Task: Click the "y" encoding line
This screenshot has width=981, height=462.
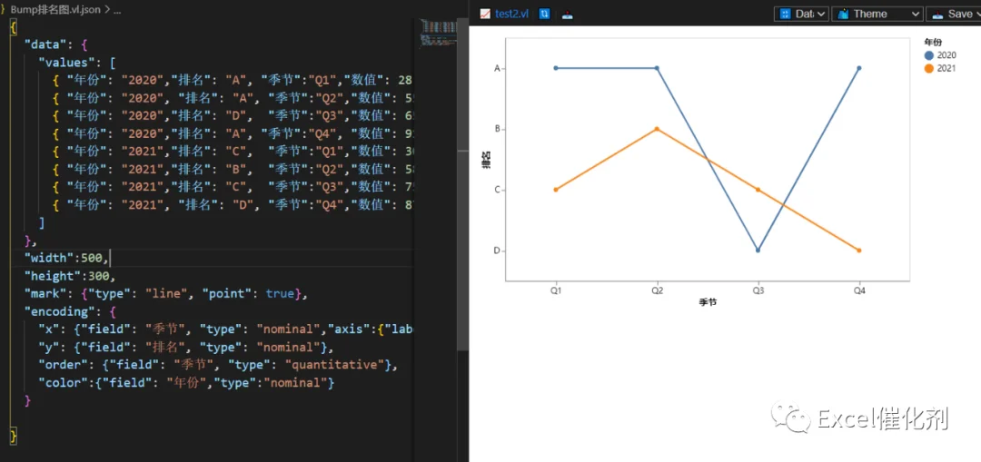Action: [x=186, y=347]
